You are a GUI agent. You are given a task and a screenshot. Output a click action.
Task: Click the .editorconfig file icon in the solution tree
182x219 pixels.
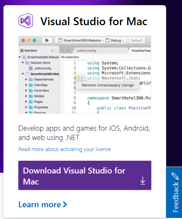pos(31,68)
